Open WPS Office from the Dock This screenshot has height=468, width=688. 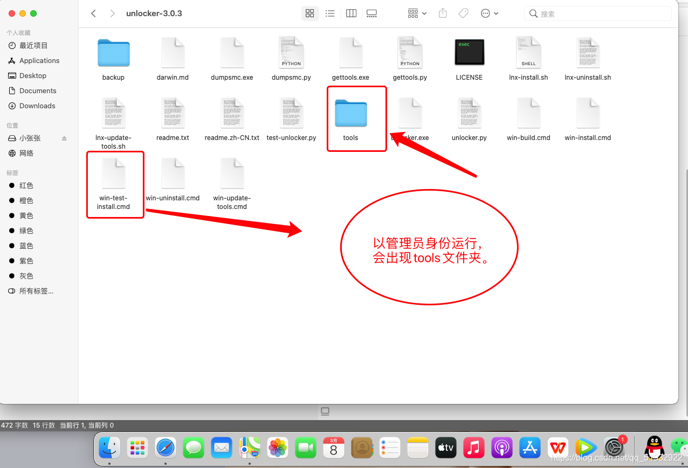(x=558, y=447)
